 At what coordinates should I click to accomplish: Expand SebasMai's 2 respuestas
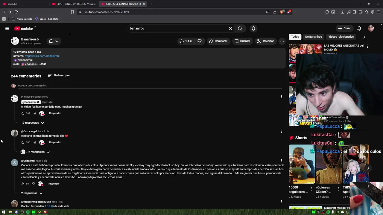click(32, 193)
